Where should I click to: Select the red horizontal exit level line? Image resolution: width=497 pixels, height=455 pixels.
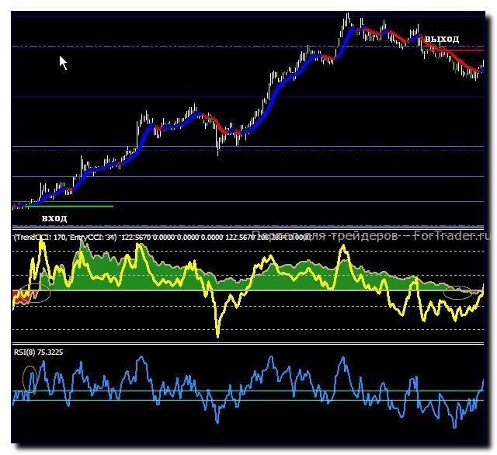pos(455,50)
